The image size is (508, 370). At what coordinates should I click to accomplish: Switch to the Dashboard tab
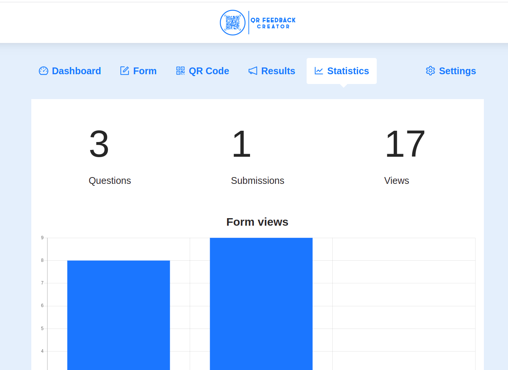77,71
